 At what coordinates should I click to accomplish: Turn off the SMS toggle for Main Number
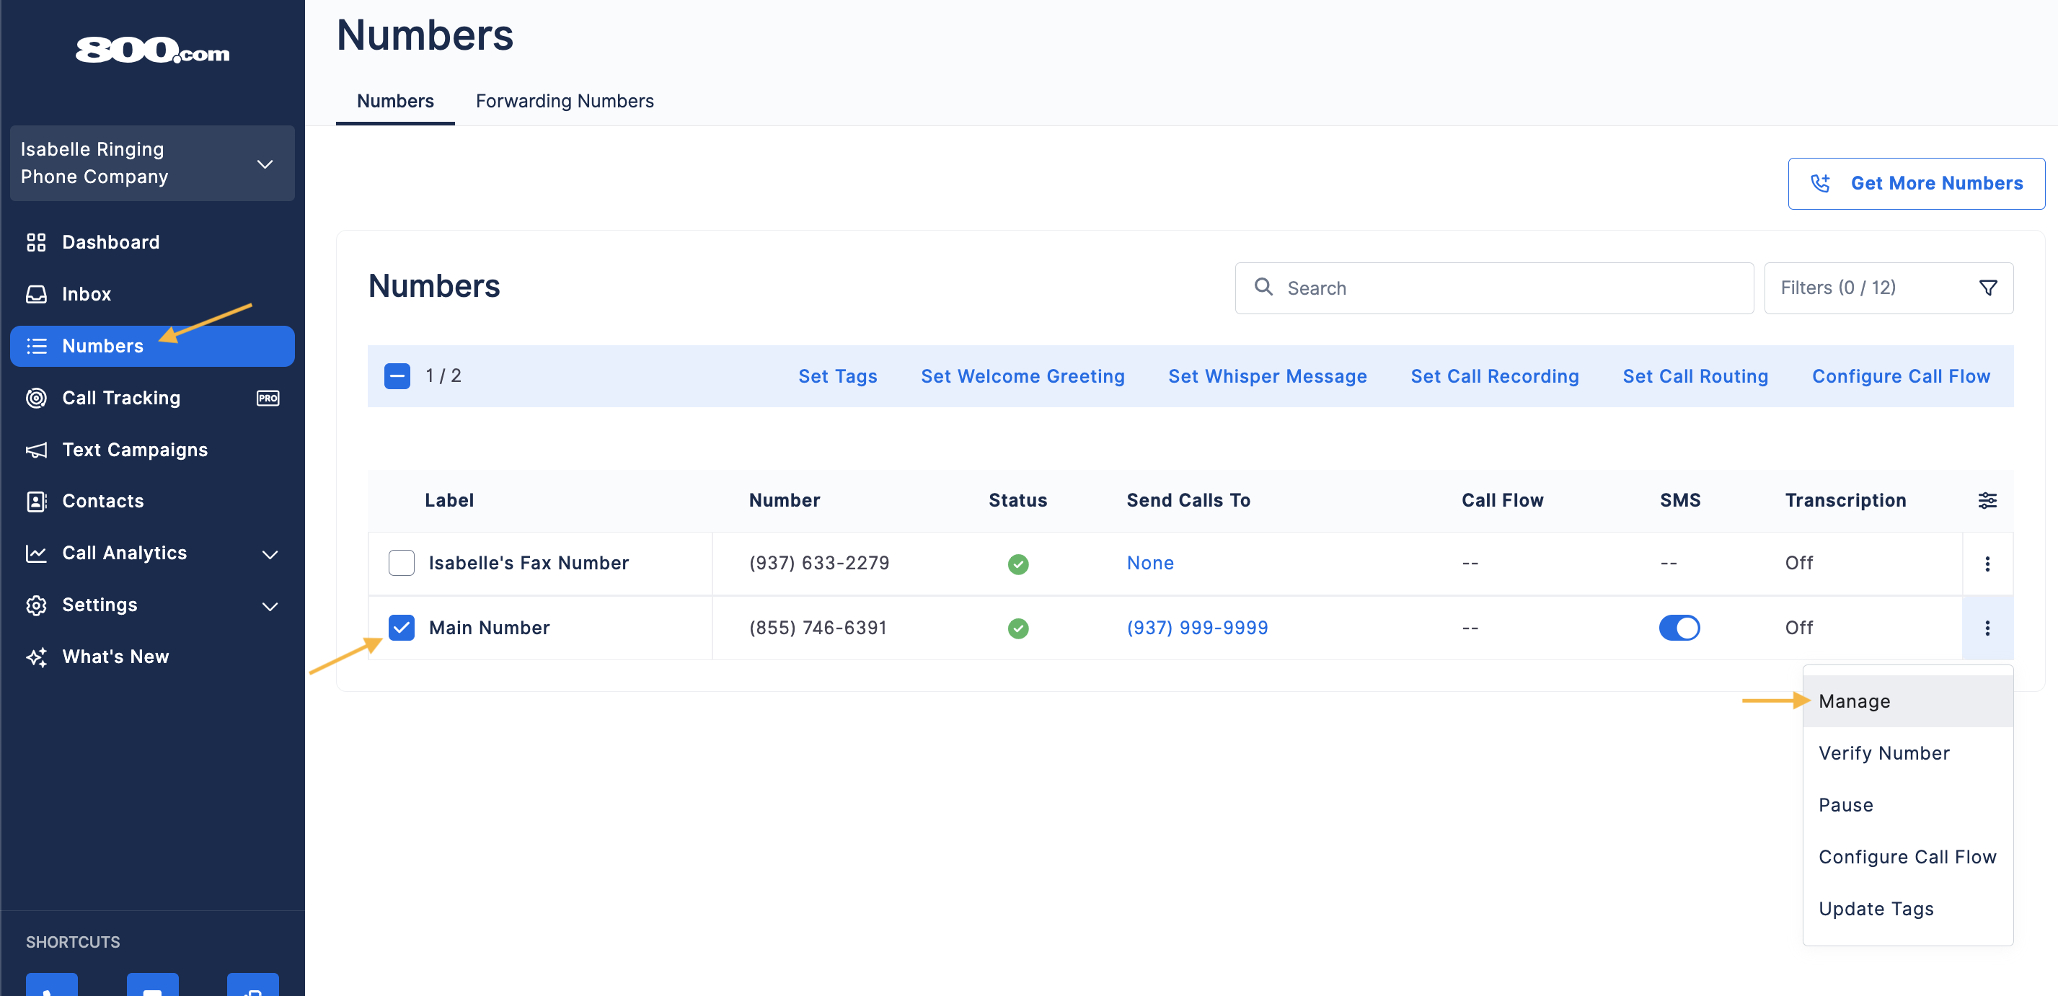1679,628
